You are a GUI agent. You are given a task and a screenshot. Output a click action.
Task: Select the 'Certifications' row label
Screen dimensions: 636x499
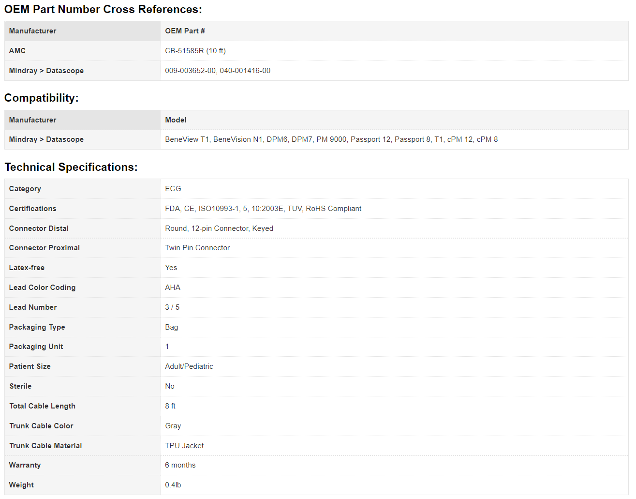click(x=33, y=209)
